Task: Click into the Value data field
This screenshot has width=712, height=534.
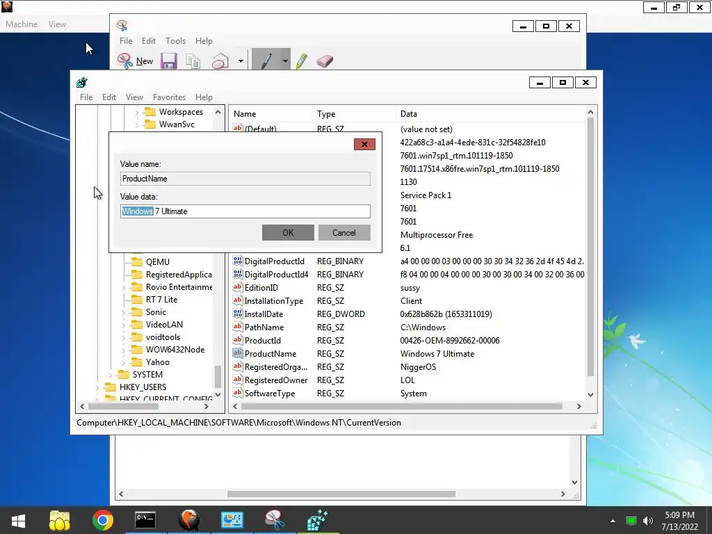Action: tap(245, 211)
